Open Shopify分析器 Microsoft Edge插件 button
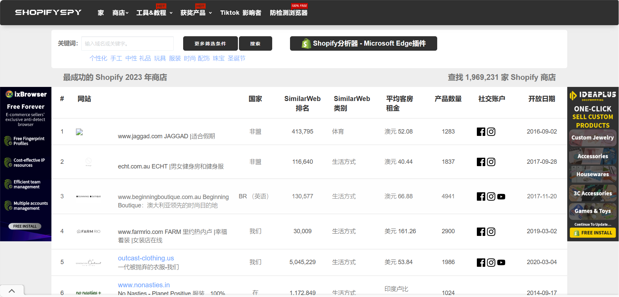Screen dimensions: 619x297 (364, 44)
